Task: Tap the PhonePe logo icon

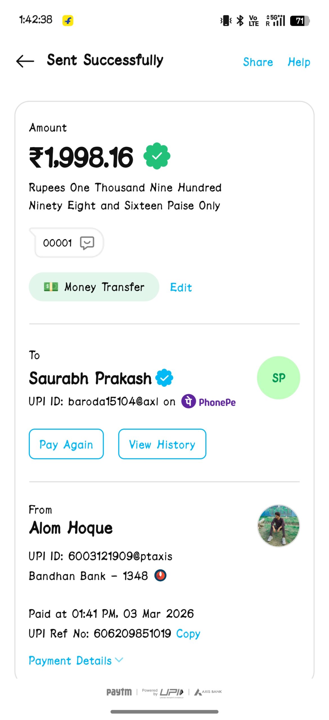Action: [x=188, y=401]
